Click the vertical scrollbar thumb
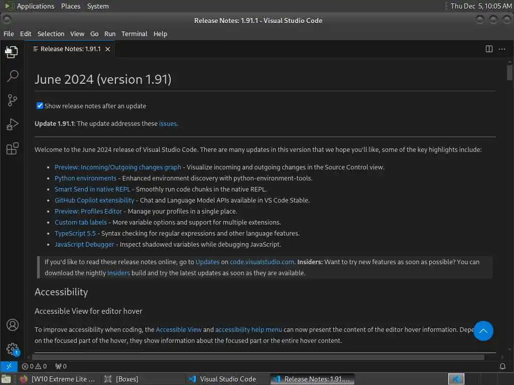Viewport: 514px width, 385px height. pos(509,72)
